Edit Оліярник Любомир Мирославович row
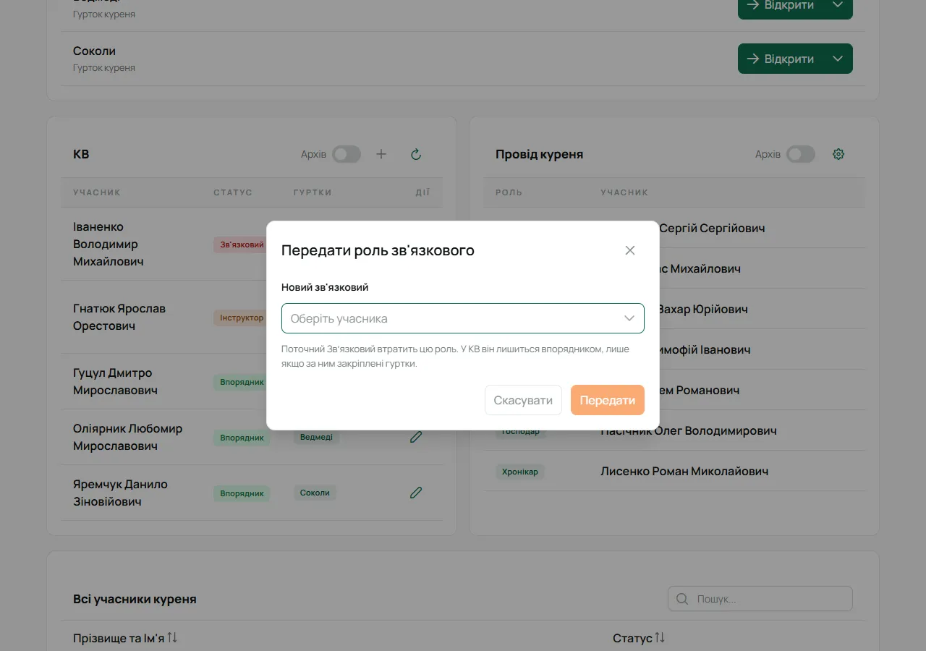The image size is (926, 651). (416, 437)
